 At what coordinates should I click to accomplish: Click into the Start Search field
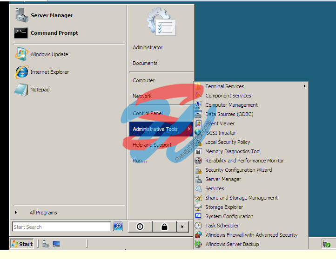coord(61,227)
